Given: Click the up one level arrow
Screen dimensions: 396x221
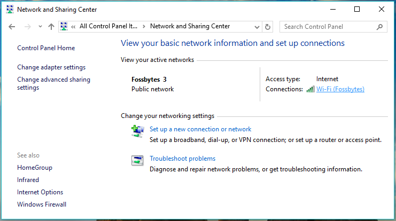Looking at the screenshot, I should pos(51,27).
